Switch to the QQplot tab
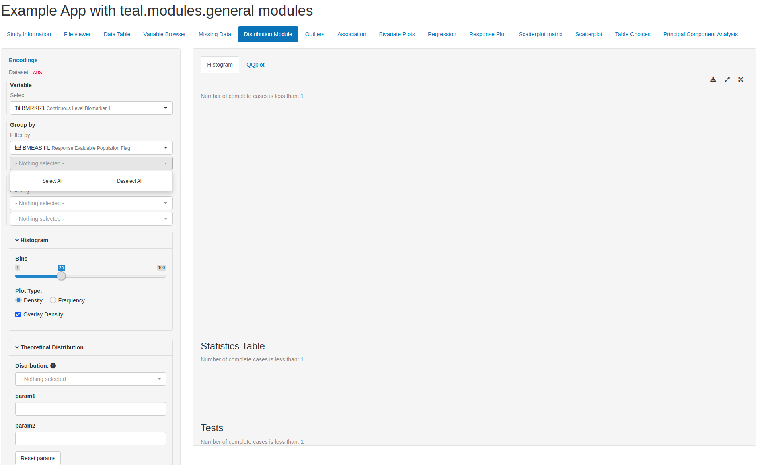The height and width of the screenshot is (465, 766). (255, 65)
